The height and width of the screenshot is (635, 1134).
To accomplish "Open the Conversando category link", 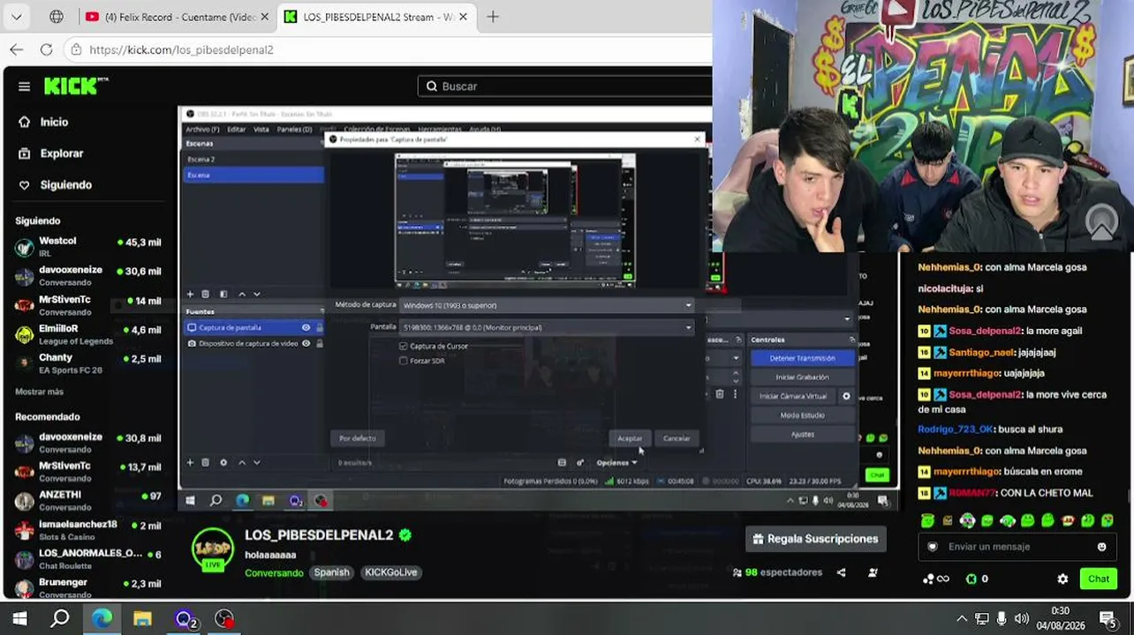I will [274, 572].
